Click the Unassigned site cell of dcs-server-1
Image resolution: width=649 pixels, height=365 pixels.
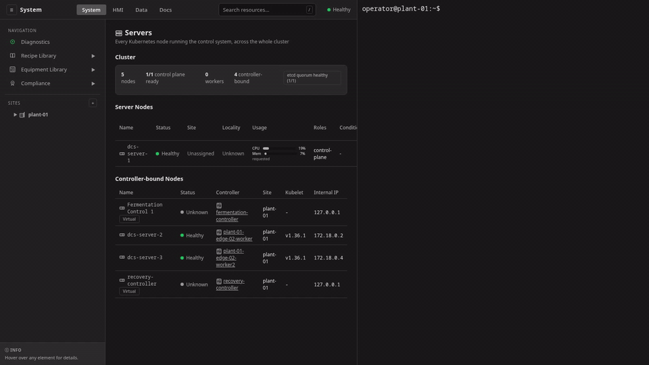click(200, 153)
